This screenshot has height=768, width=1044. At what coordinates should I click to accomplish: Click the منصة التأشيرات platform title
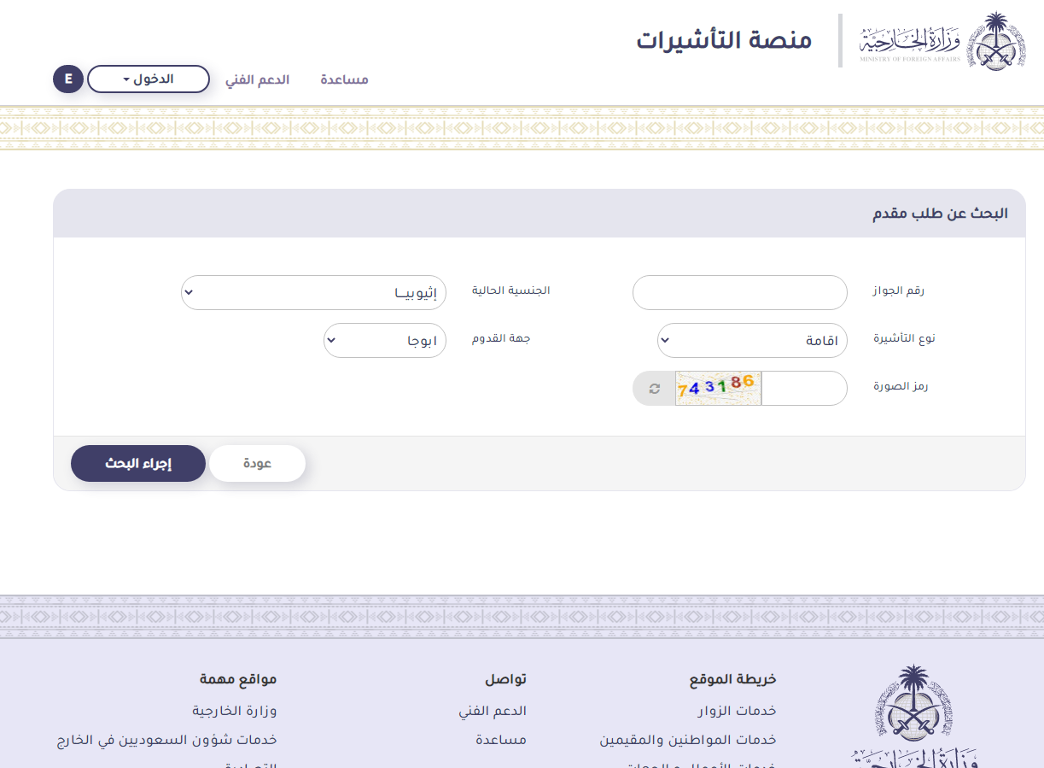pyautogui.click(x=723, y=40)
